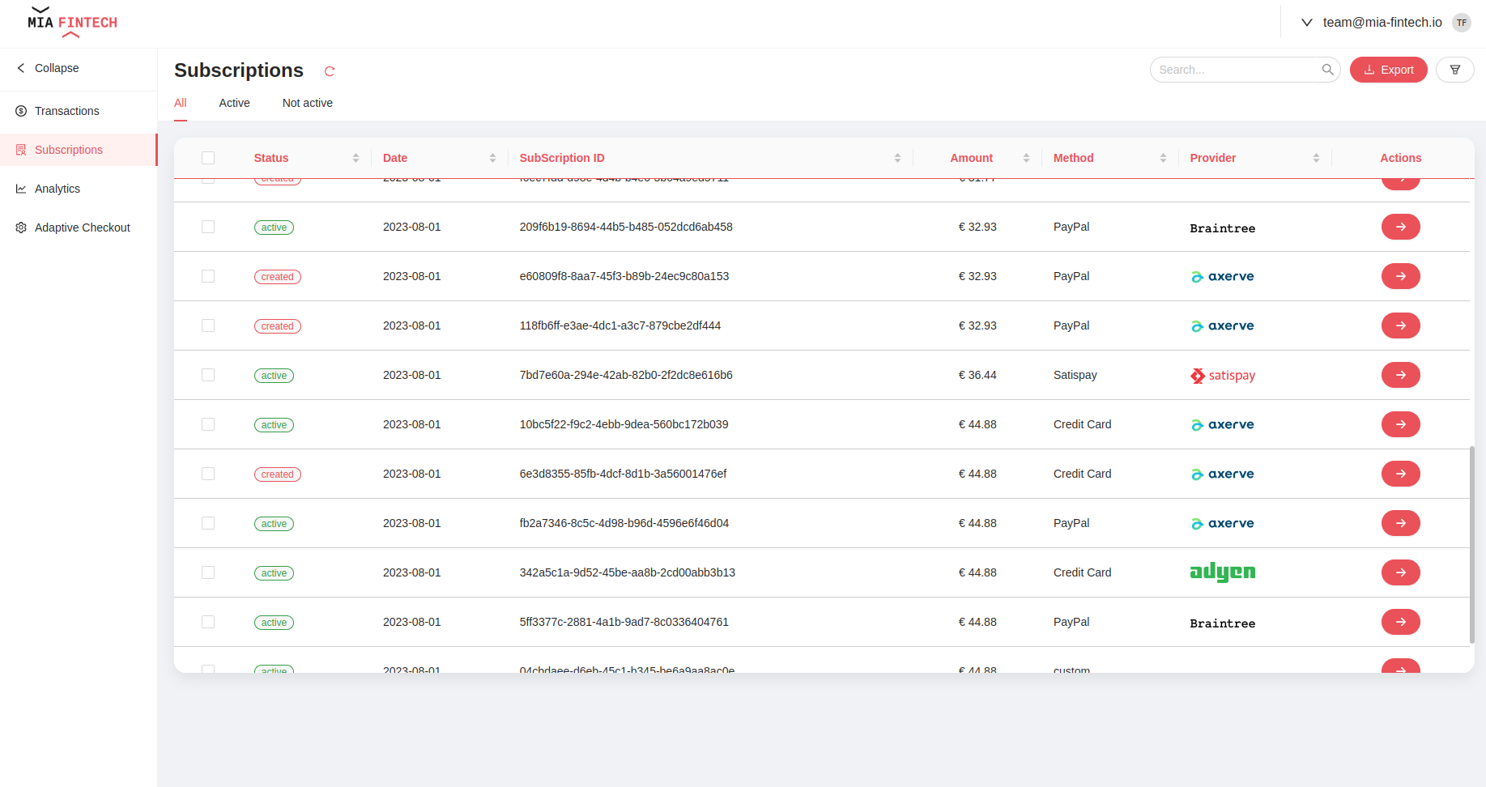The width and height of the screenshot is (1486, 787).
Task: Open the Transactions section in sidebar
Action: click(x=66, y=111)
